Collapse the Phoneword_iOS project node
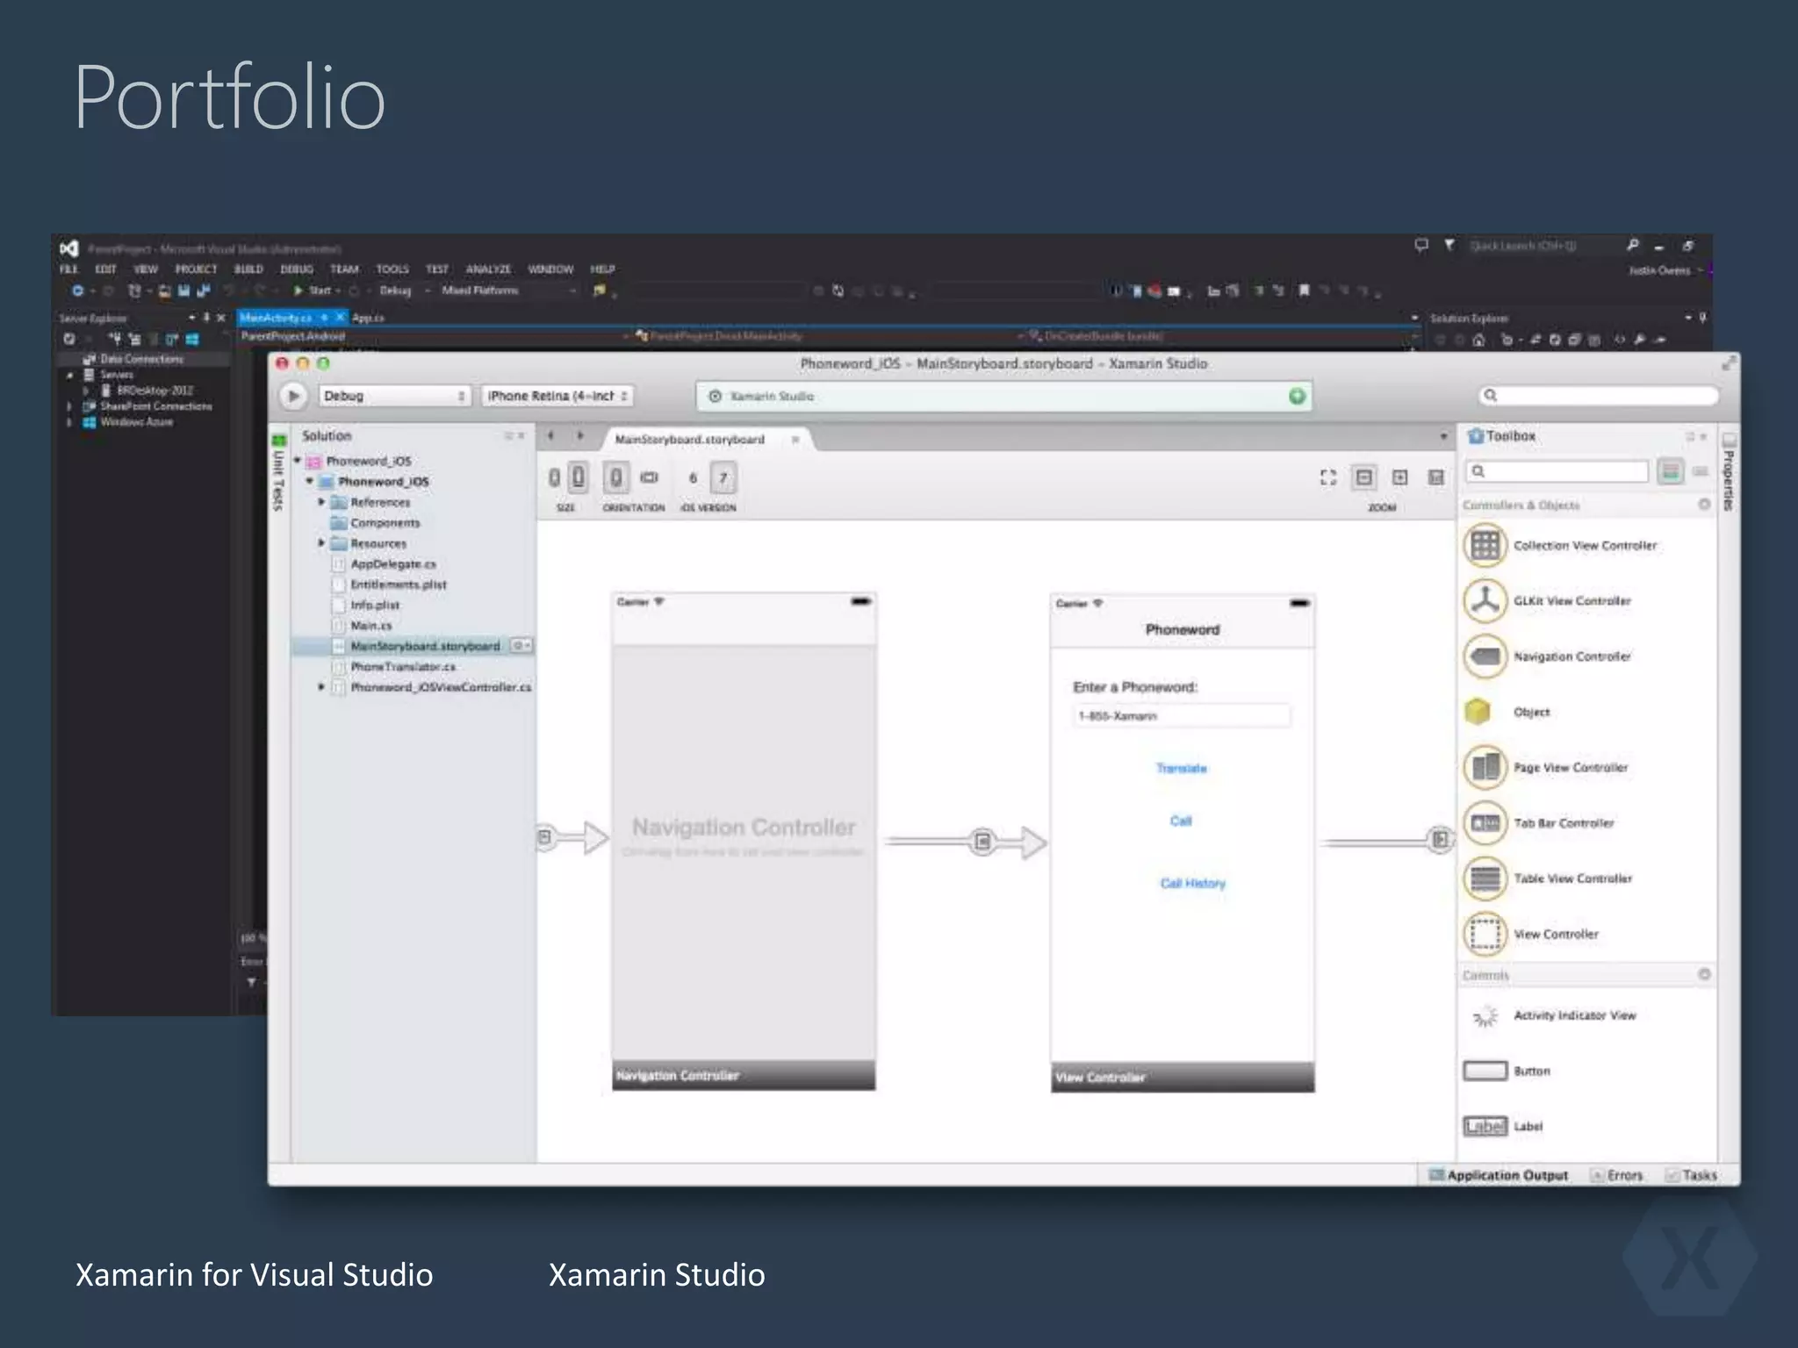 309,481
